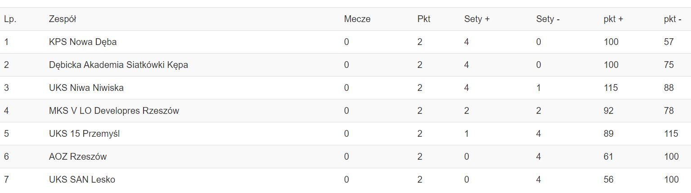Click the Sety - column header
Viewport: 691px width, 193px height.
[x=547, y=19]
